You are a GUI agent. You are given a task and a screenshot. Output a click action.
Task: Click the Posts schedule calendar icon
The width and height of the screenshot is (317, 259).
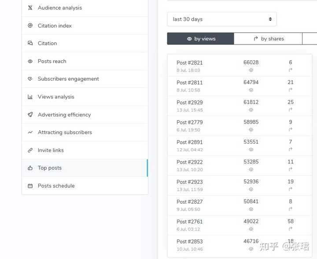pyautogui.click(x=30, y=186)
